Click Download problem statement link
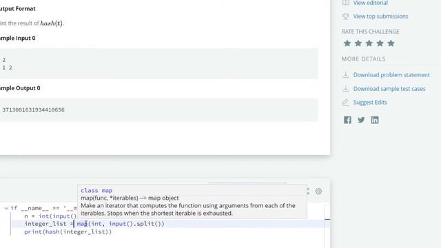 [x=391, y=75]
